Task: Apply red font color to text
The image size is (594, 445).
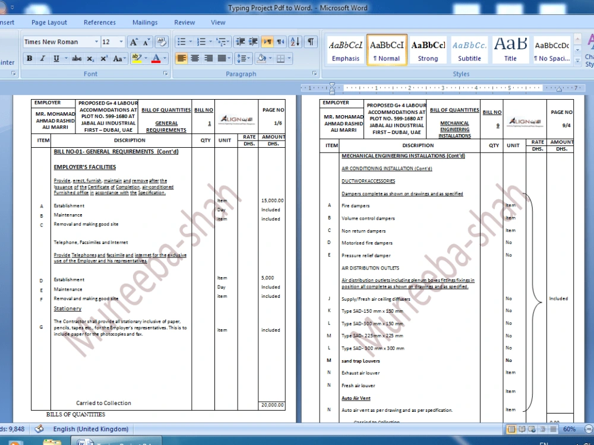Action: [156, 59]
